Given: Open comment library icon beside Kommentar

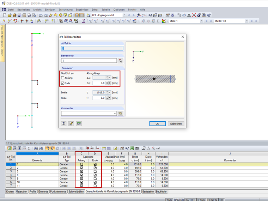Looking at the screenshot, I should (x=121, y=113).
